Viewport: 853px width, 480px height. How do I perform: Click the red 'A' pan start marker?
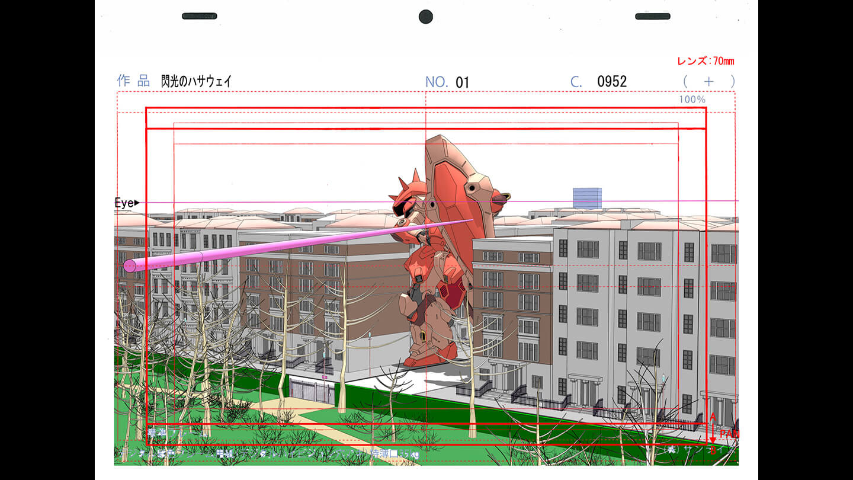713,418
